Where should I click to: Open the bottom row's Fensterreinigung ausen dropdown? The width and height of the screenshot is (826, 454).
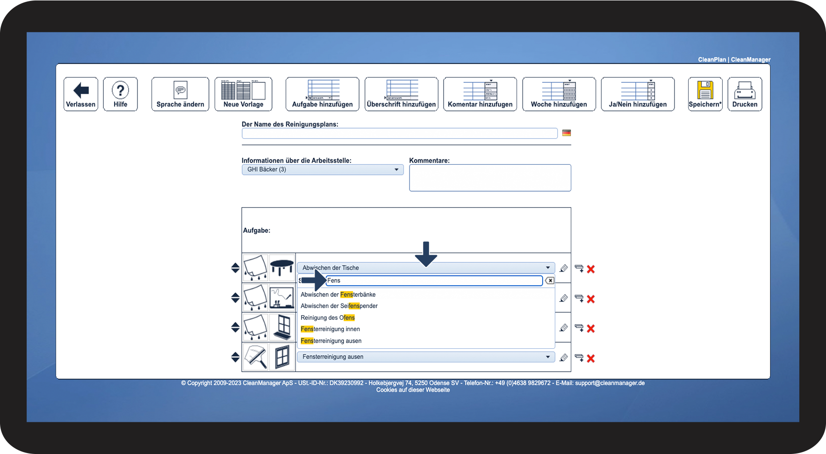click(x=426, y=357)
